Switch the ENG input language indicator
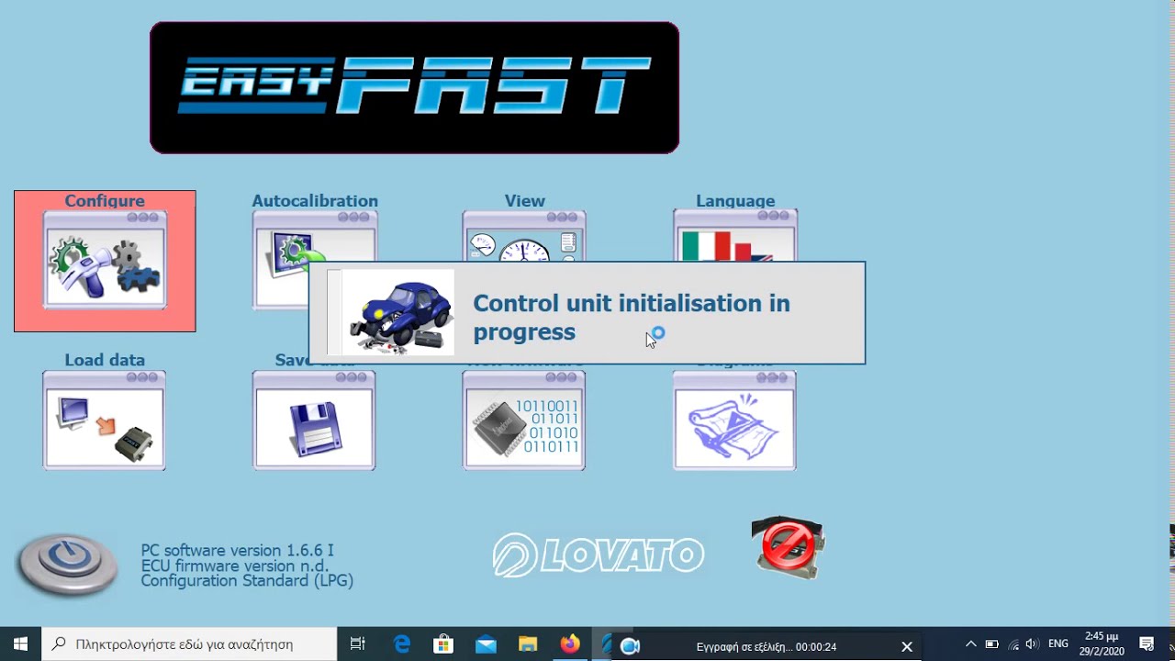This screenshot has height=661, width=1175. (x=1058, y=644)
